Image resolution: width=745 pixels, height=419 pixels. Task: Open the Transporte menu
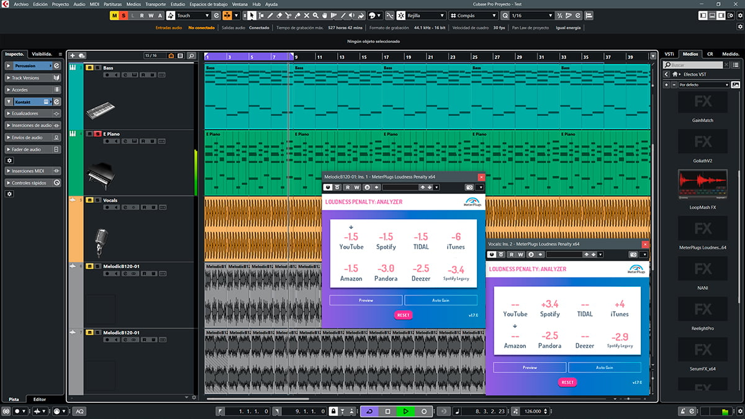click(x=155, y=4)
